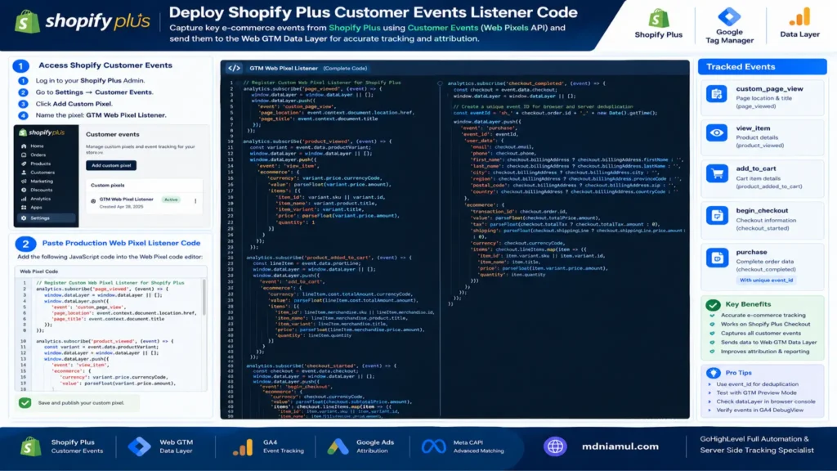This screenshot has width=837, height=471.
Task: Click the arrow beside Check dataLayer in browser console
Action: (x=710, y=401)
